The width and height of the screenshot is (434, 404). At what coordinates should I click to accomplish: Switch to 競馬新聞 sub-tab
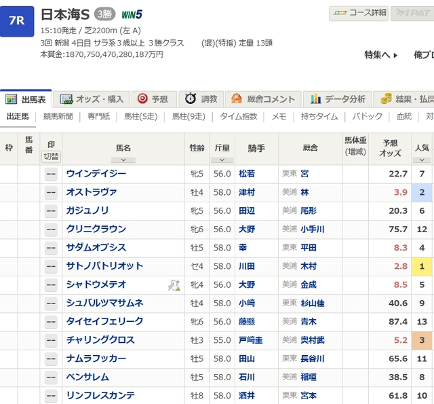pyautogui.click(x=58, y=116)
